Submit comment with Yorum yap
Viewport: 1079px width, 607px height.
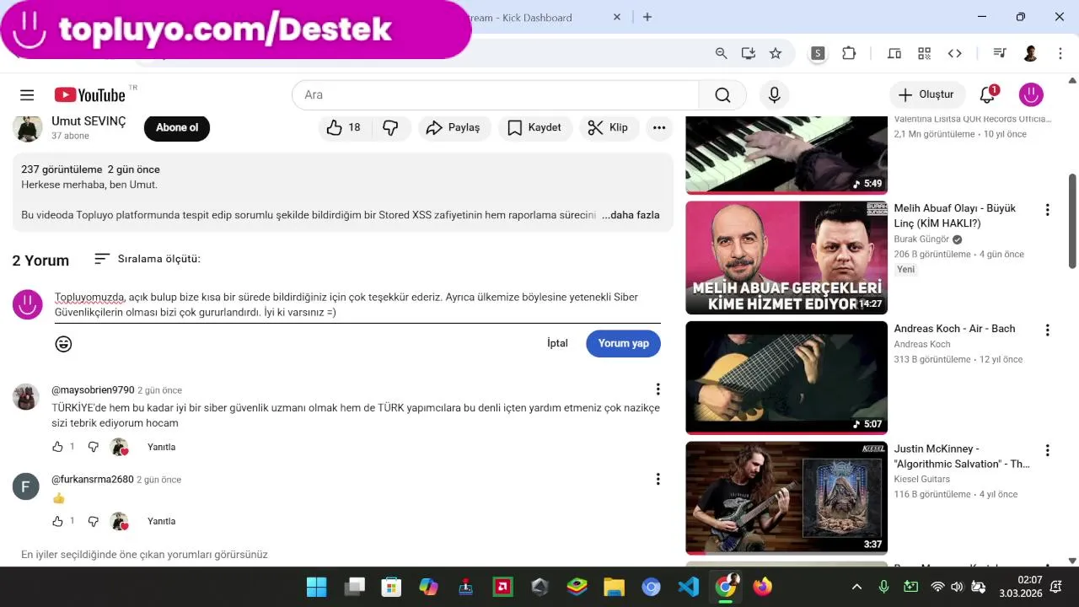tap(623, 343)
